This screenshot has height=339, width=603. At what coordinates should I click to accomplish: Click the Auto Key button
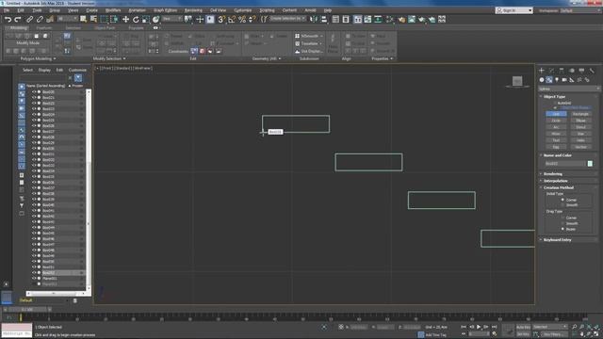click(523, 327)
